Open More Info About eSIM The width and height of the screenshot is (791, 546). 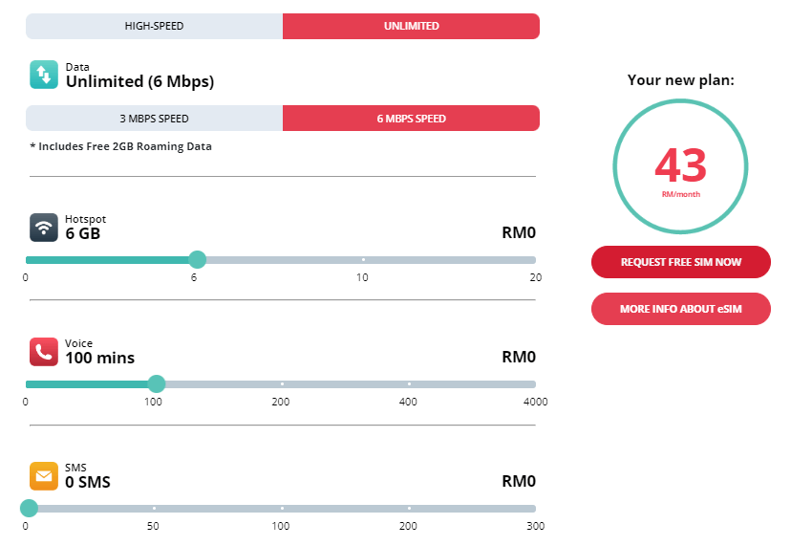(680, 309)
